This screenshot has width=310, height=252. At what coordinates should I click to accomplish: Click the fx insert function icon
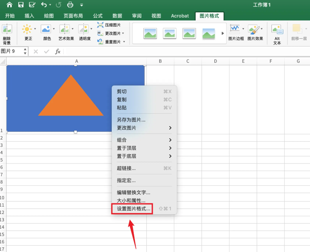pos(58,51)
